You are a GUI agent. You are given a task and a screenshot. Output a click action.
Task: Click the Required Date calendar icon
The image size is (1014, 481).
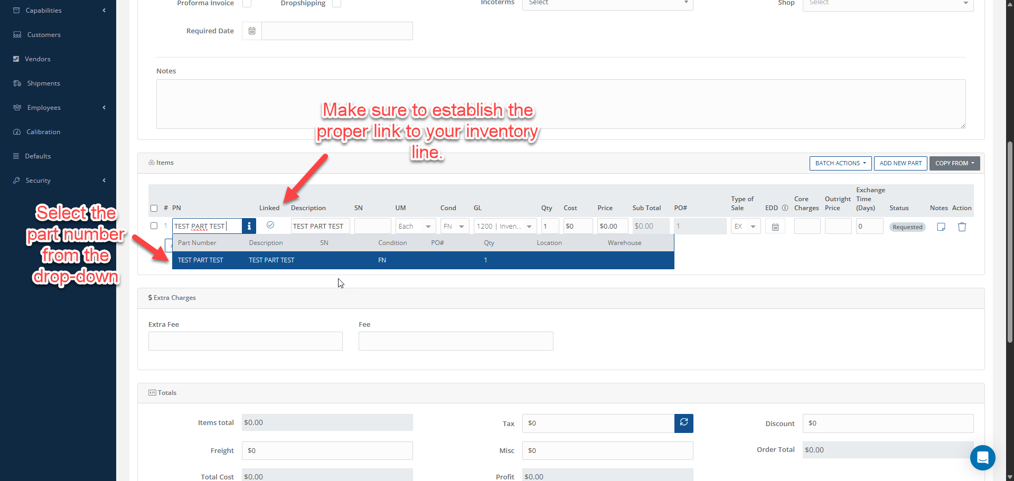pos(252,31)
